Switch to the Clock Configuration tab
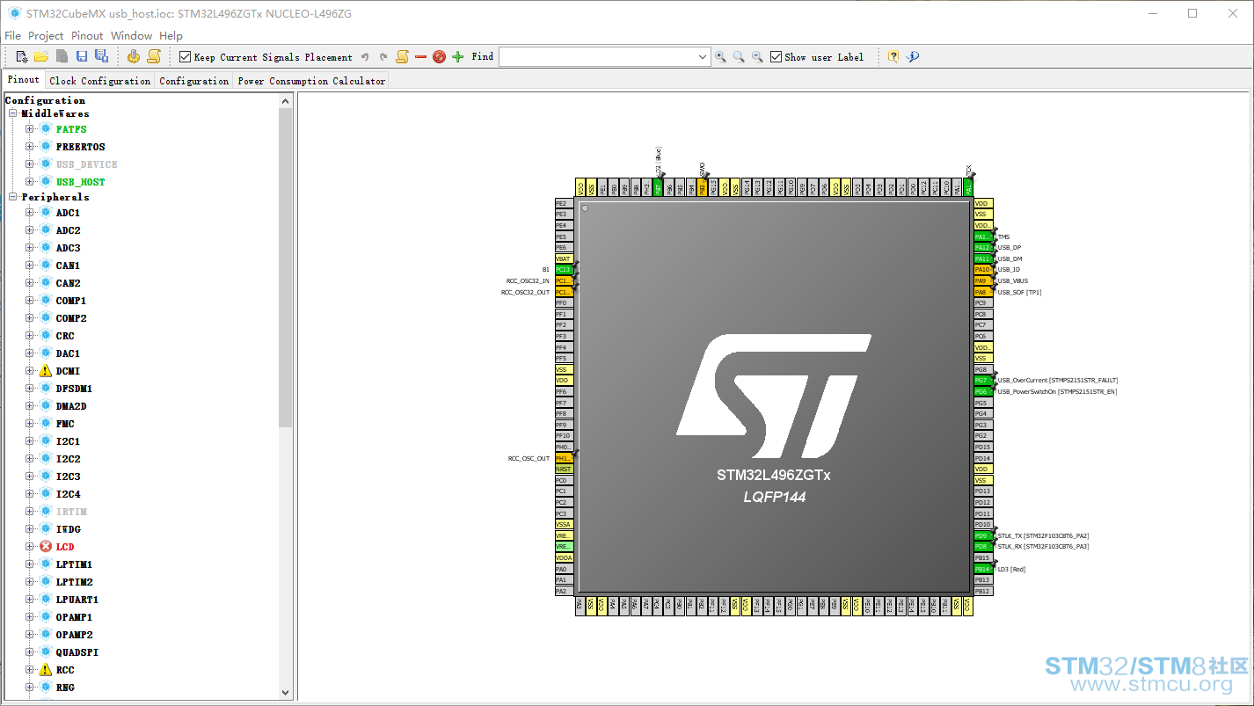The image size is (1254, 706). pyautogui.click(x=100, y=81)
